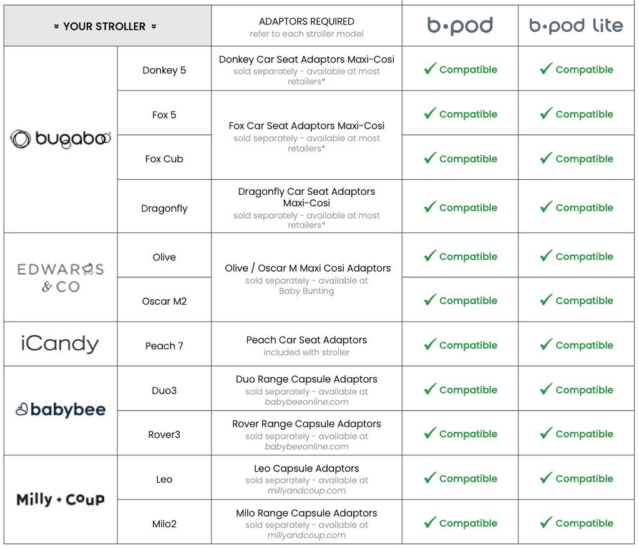Click the Bugaboo brand logo
This screenshot has height=549, width=639.
click(61, 139)
